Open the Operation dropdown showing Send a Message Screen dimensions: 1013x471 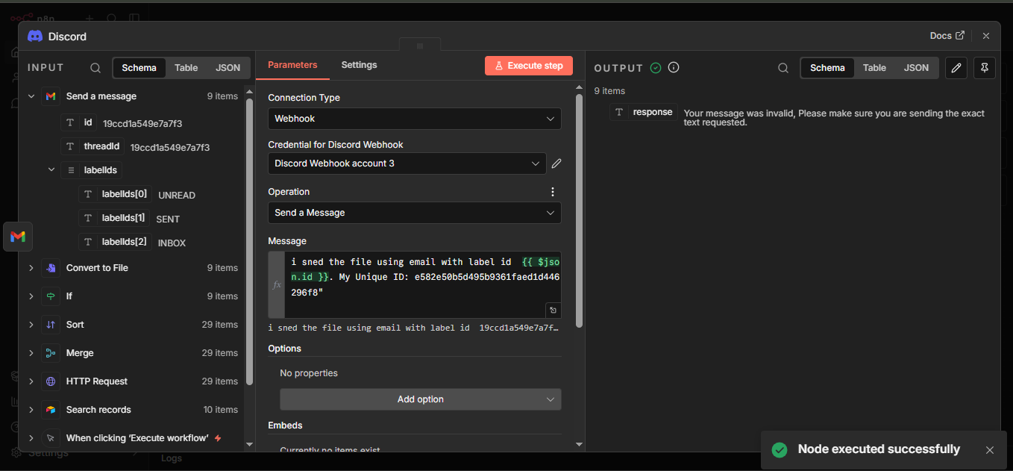tap(414, 213)
